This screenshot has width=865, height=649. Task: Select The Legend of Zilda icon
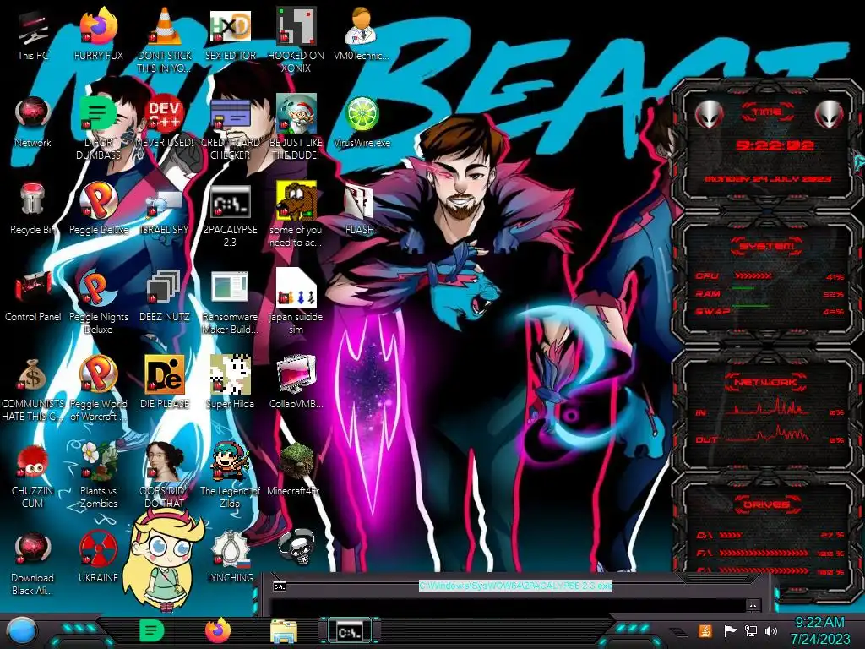point(230,475)
